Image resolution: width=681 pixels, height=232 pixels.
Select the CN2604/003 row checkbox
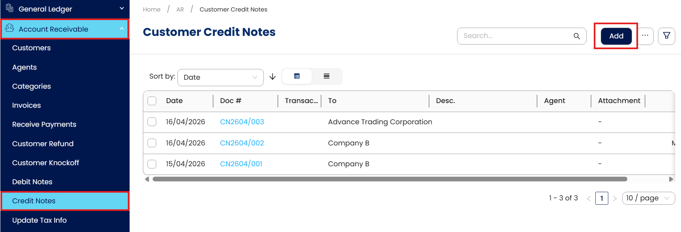[152, 122]
